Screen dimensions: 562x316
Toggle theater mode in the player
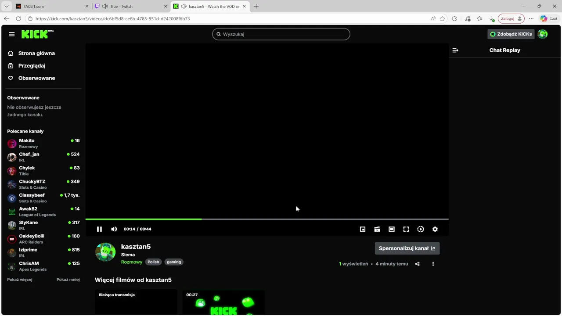coord(392,229)
